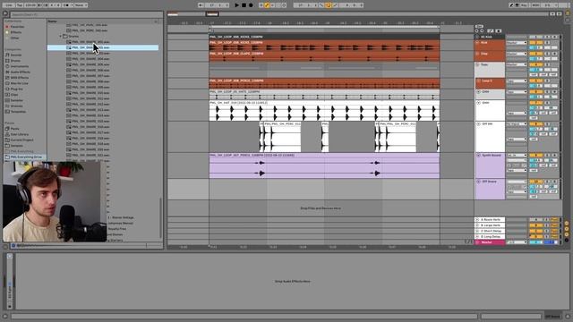Toggle the Link button
Image resolution: width=573 pixels, height=322 pixels.
(x=9, y=5)
